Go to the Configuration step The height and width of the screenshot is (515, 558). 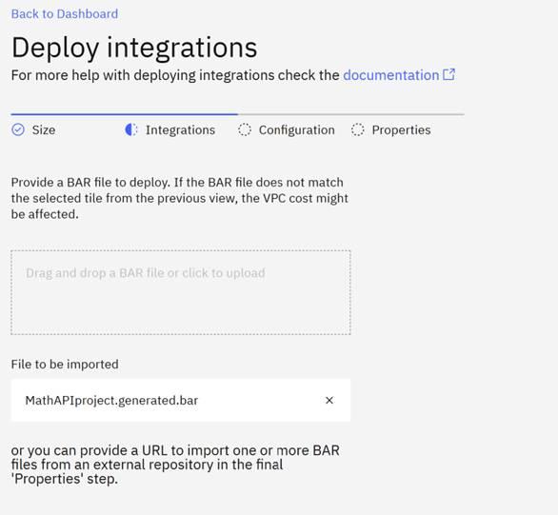click(x=297, y=129)
